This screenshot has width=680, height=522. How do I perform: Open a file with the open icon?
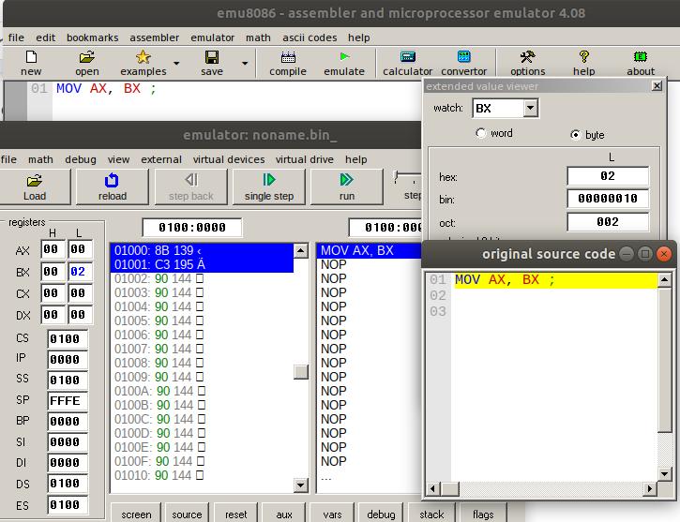pos(87,63)
